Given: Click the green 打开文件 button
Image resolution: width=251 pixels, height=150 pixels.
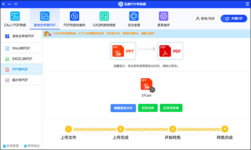Looking at the screenshot, I should coord(148,108).
